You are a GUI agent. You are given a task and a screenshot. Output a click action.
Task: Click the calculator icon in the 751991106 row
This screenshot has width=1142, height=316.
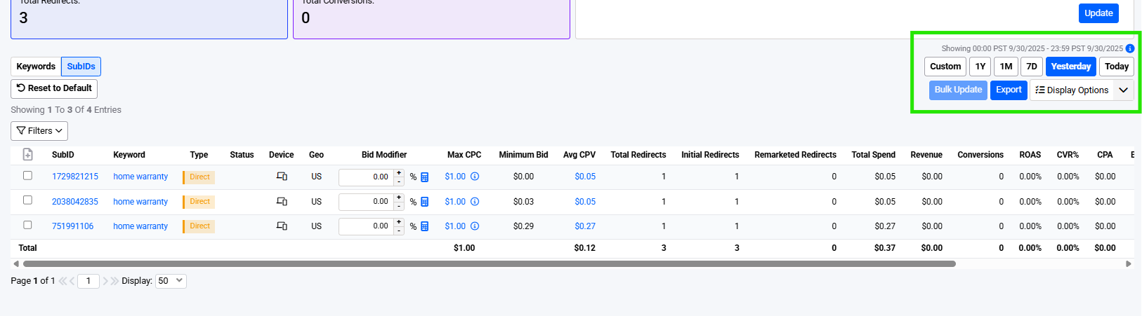[424, 226]
